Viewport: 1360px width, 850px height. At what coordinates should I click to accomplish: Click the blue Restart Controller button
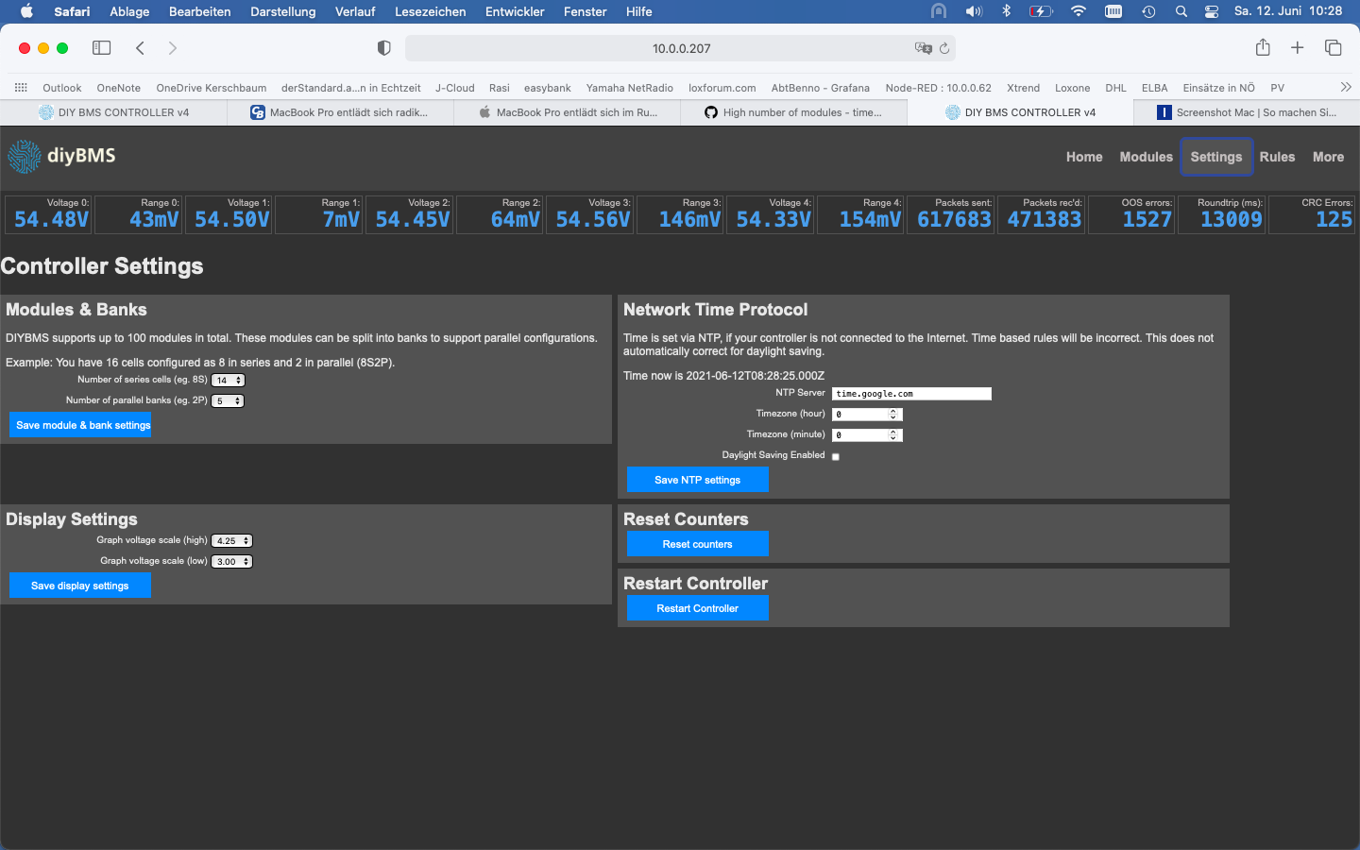click(698, 608)
